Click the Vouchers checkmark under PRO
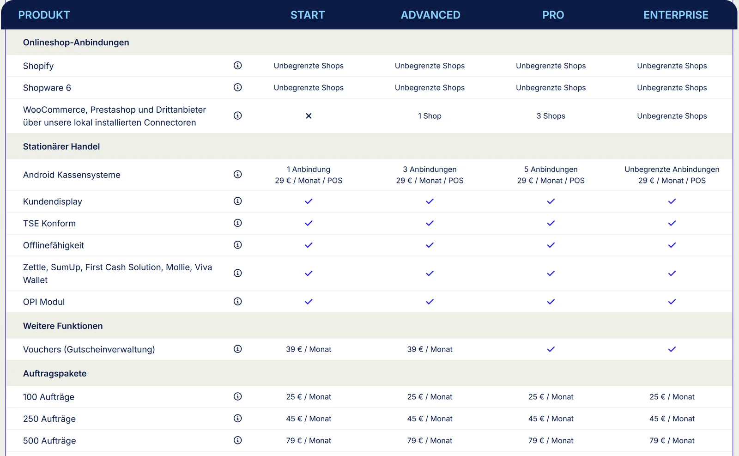 [x=551, y=349]
